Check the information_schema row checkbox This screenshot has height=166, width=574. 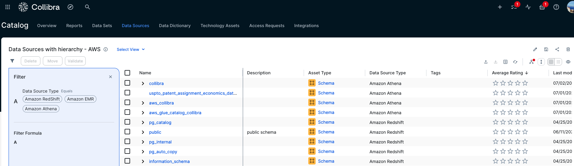[127, 161]
